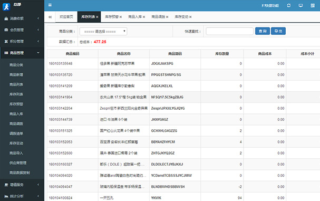Click the monitor display icon in header
The width and height of the screenshot is (320, 201).
(x=300, y=5)
